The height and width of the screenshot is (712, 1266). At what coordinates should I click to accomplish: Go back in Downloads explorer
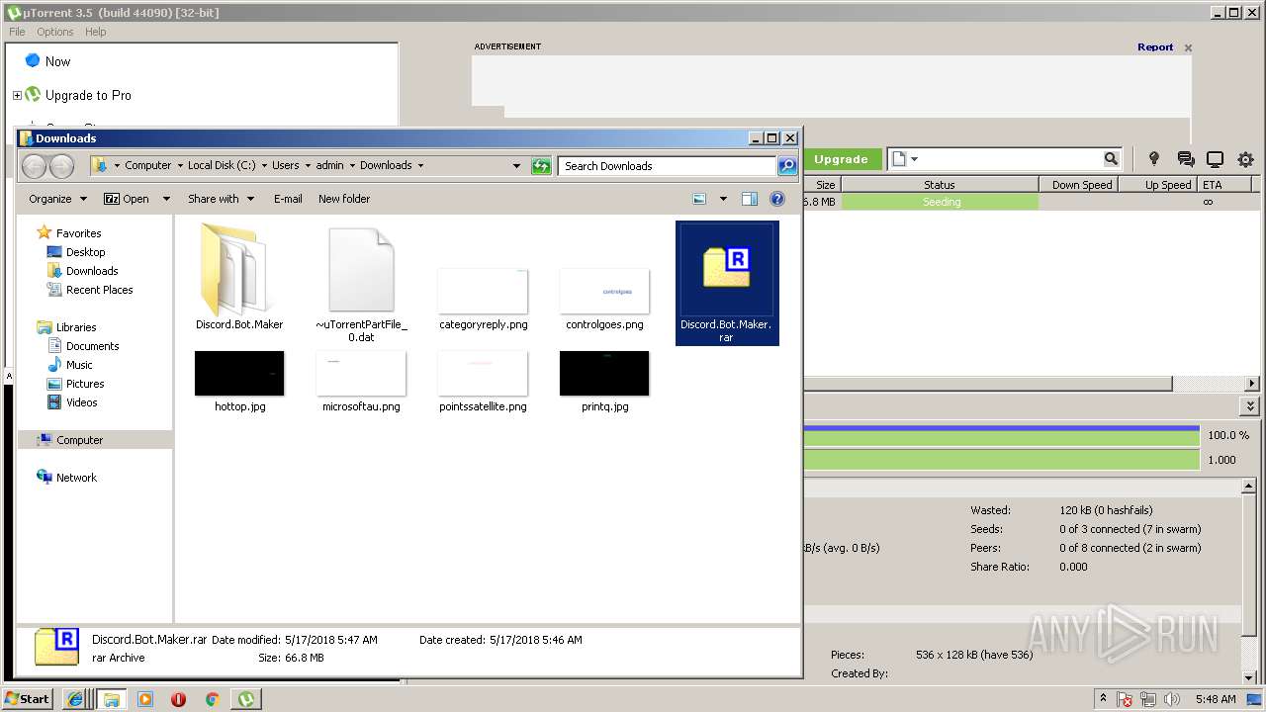(35, 166)
